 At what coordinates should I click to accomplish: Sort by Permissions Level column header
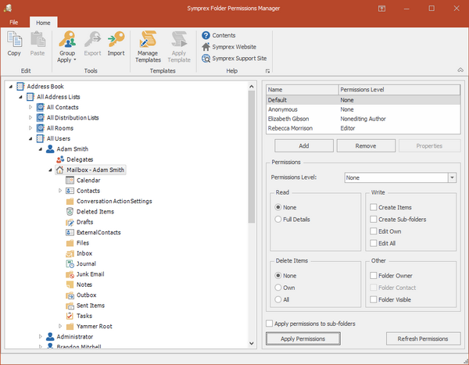[x=399, y=90]
